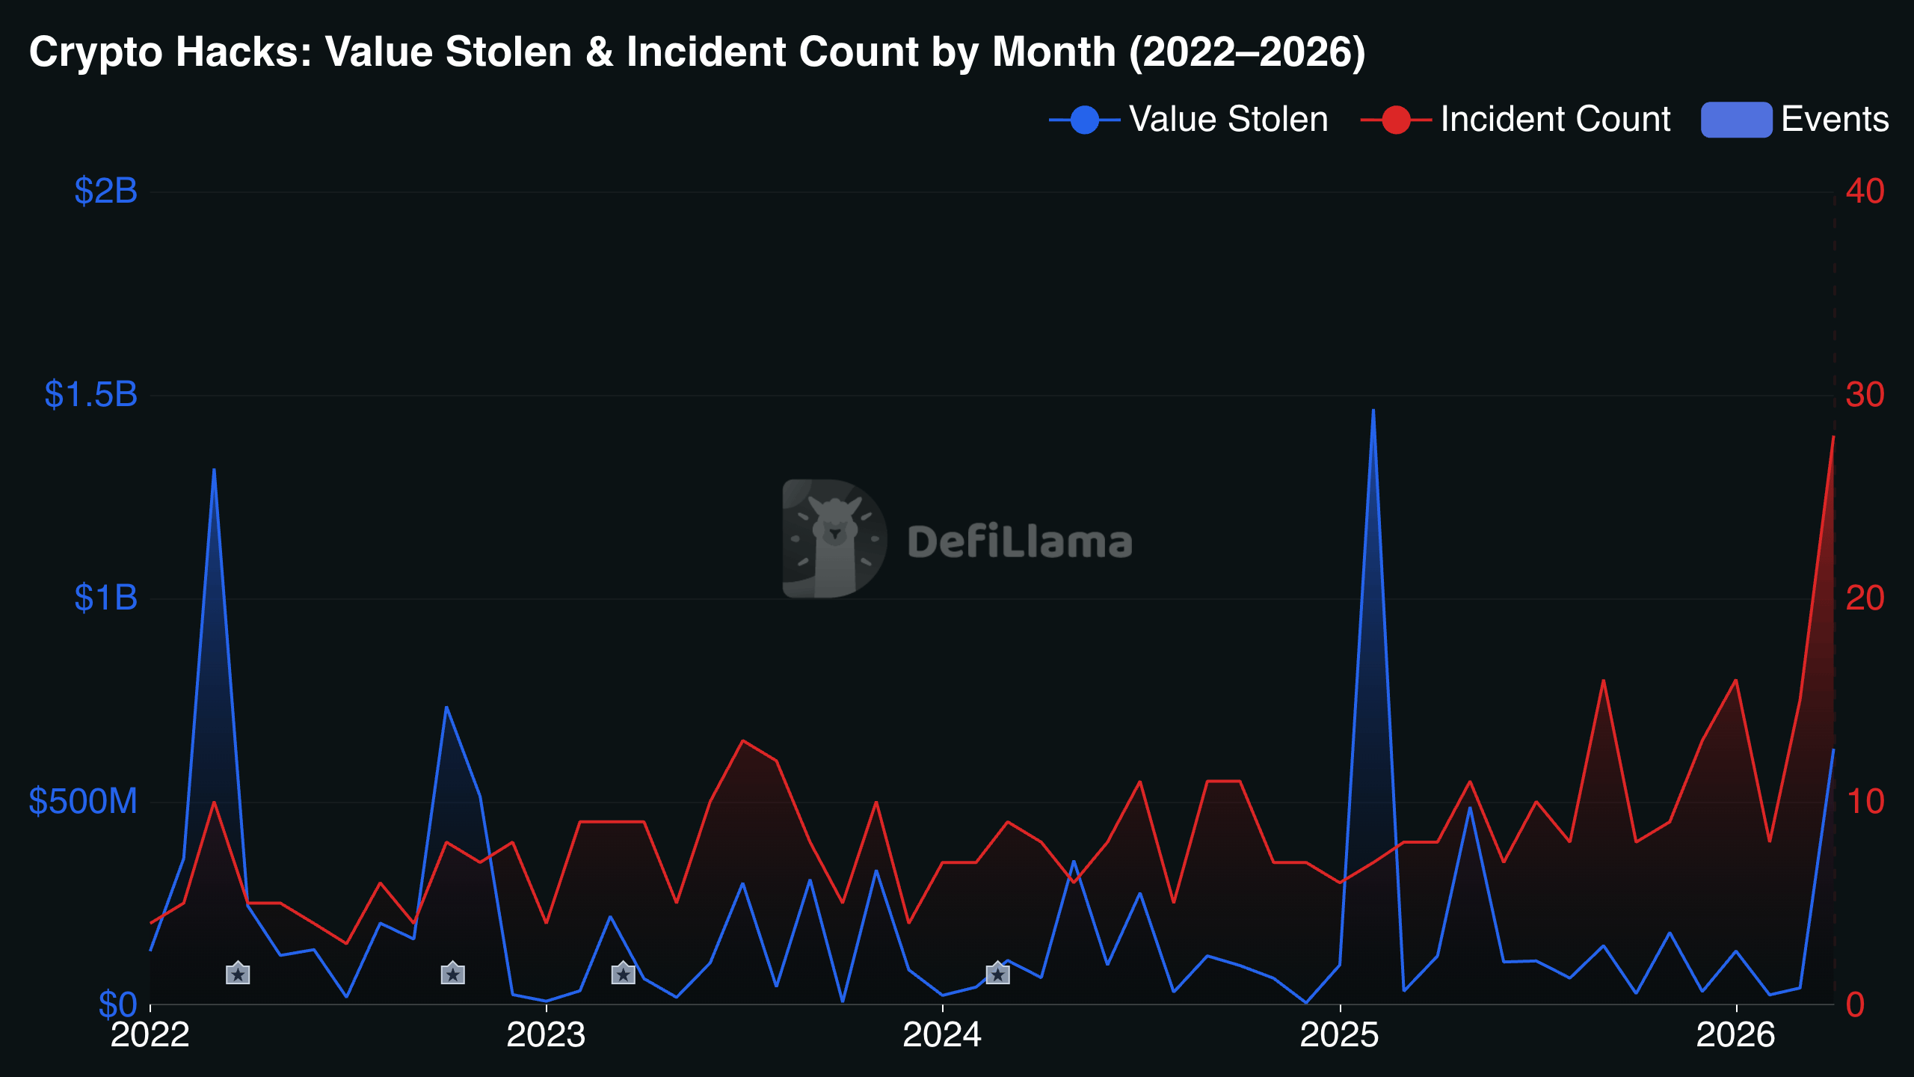Screen dimensions: 1914x1077
Task: Click the 30 right axis label
Action: (x=1865, y=395)
